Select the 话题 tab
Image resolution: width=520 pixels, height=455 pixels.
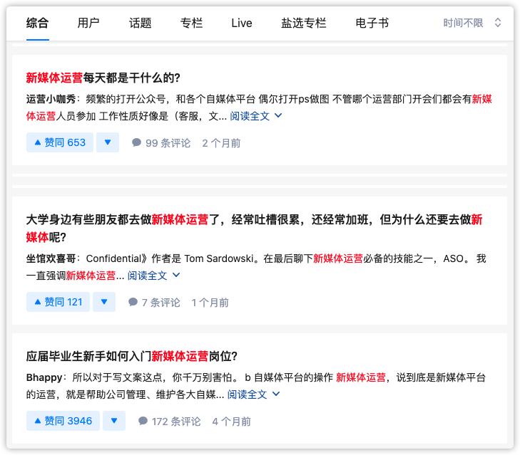coord(141,23)
